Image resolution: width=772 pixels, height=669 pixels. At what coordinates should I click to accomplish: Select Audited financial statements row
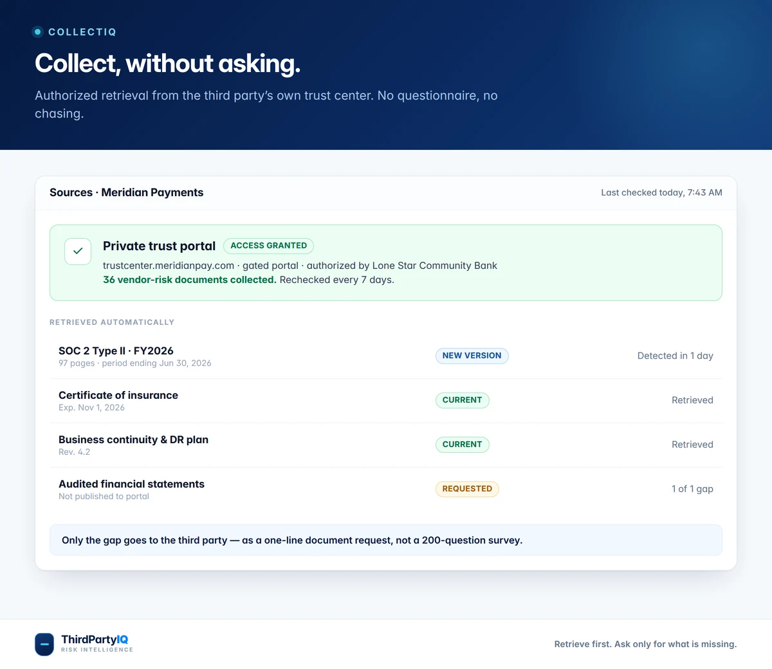[386, 490]
